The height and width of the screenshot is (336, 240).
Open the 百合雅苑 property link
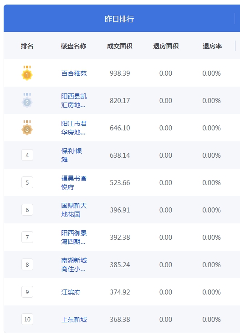click(74, 73)
